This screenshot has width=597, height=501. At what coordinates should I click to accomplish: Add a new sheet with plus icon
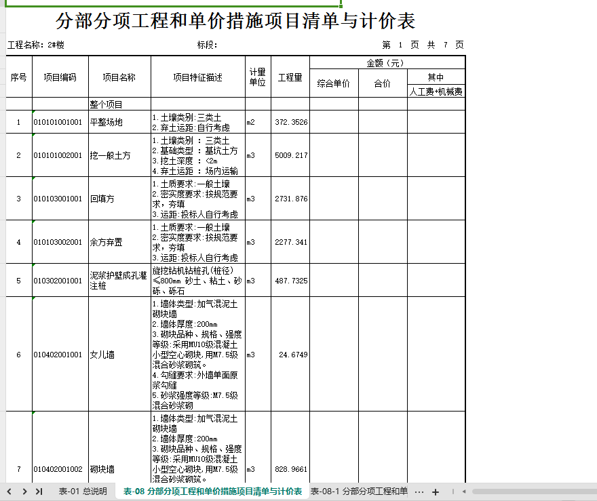[x=436, y=492]
